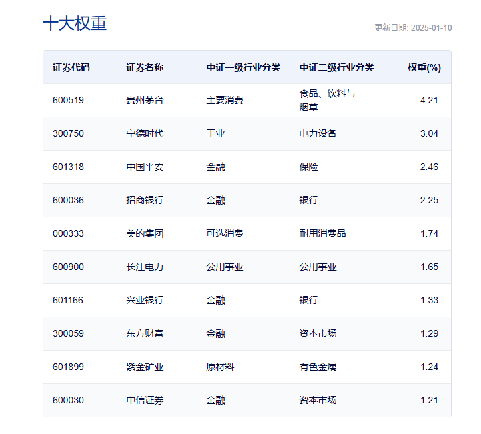Select stock code 601166
The height and width of the screenshot is (434, 481).
68,300
